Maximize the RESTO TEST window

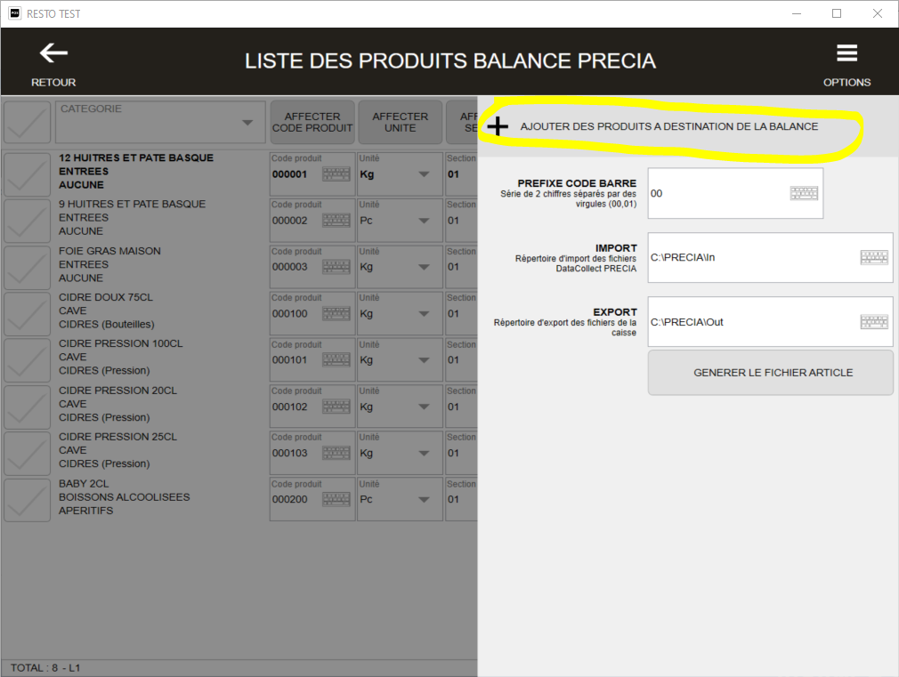coord(837,13)
